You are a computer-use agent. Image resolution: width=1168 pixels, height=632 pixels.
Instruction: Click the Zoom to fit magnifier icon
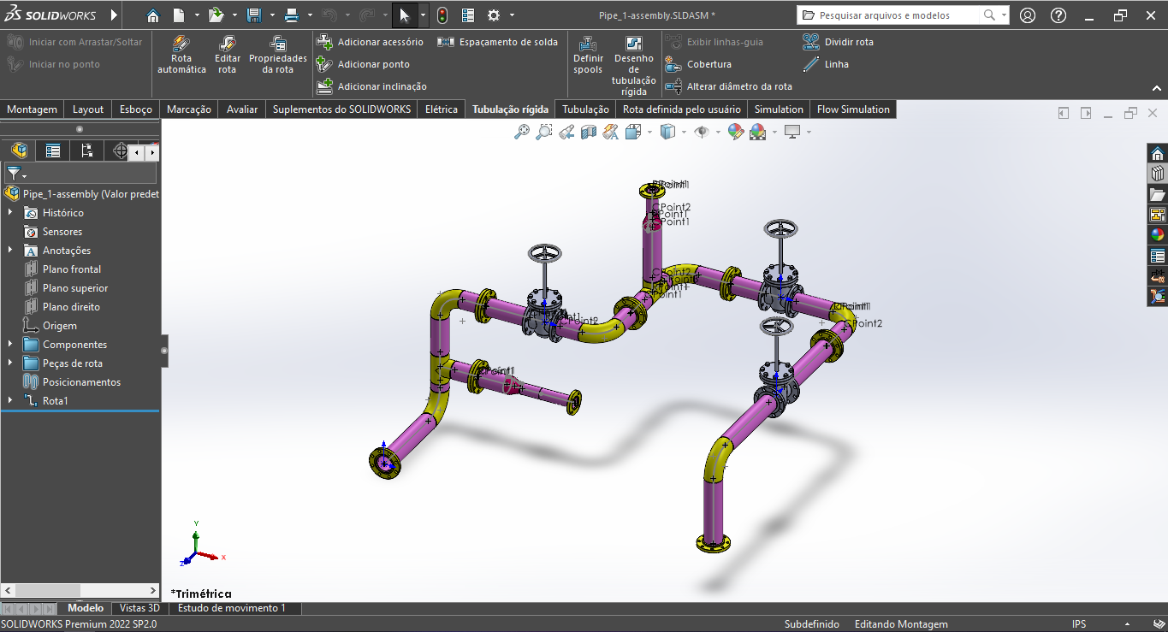tap(521, 132)
